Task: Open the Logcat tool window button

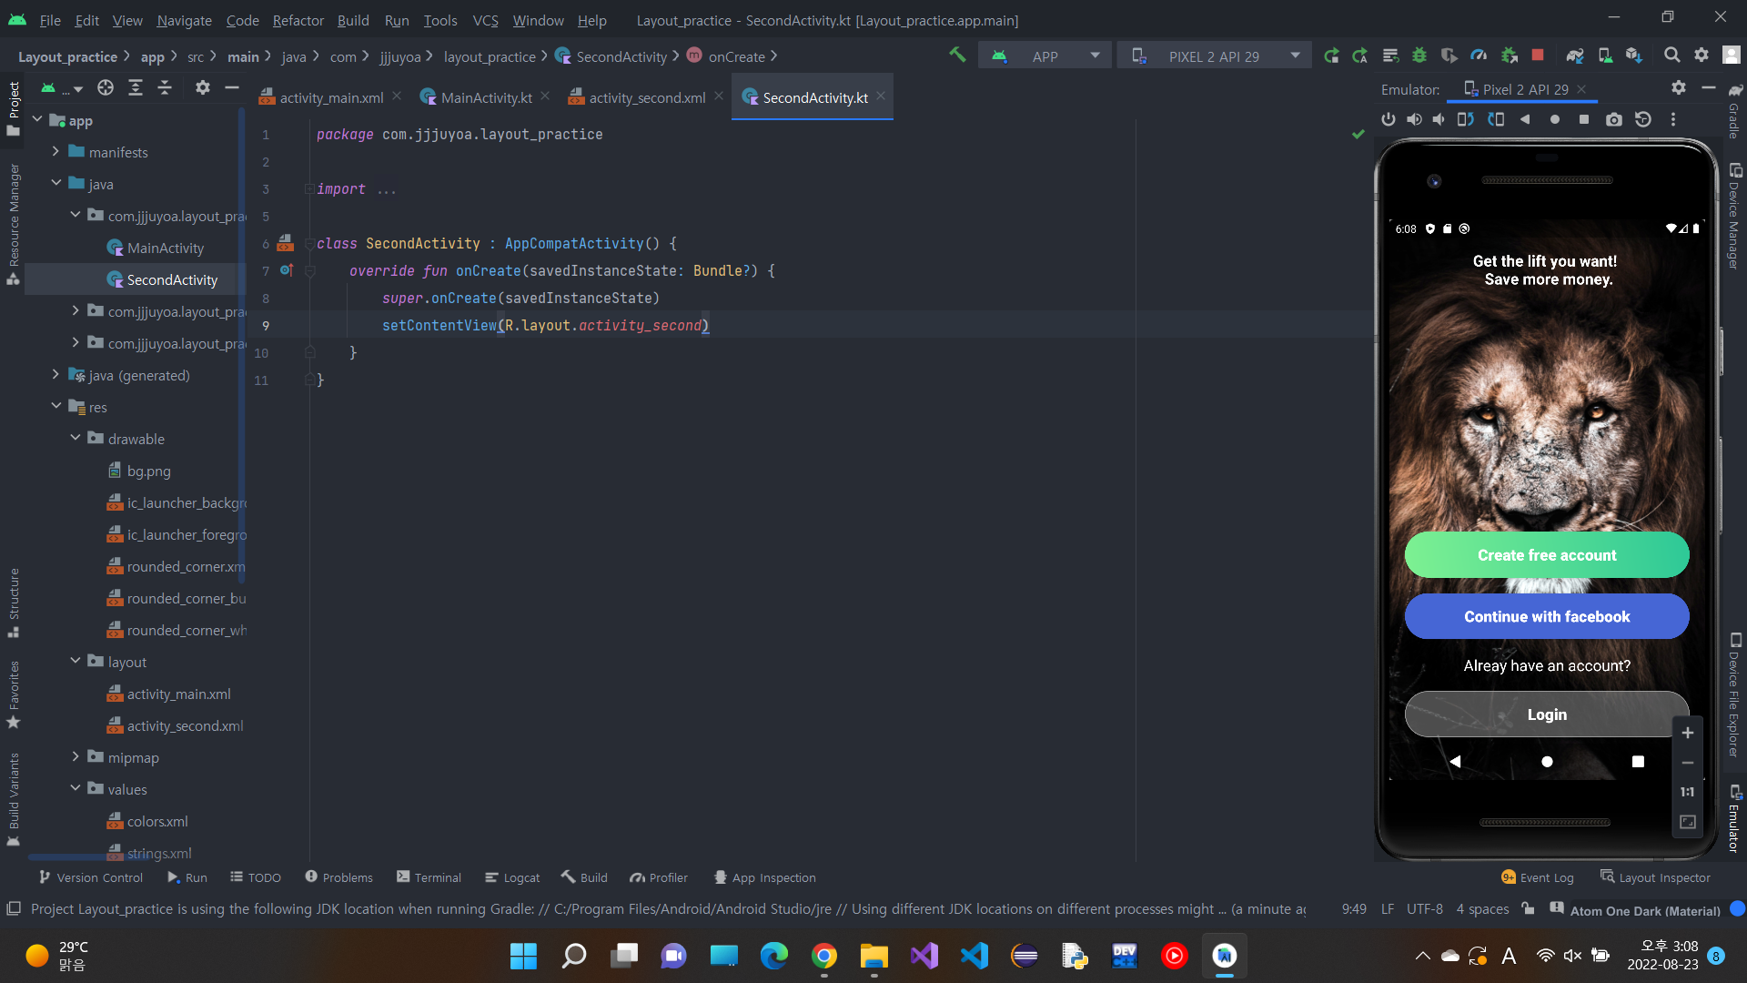Action: coord(512,877)
